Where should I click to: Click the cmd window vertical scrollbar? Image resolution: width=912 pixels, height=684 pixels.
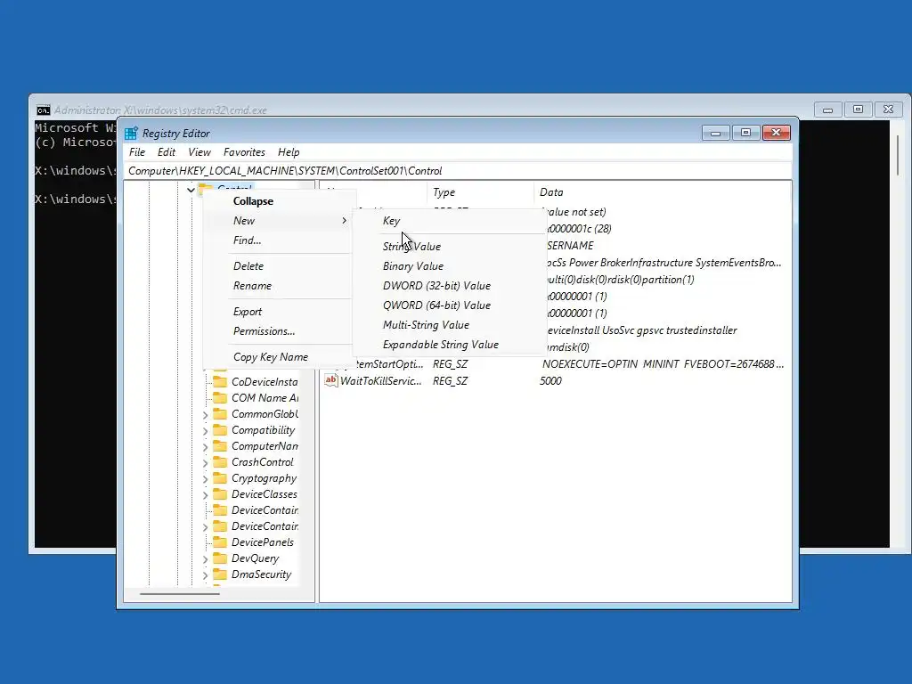(898, 155)
